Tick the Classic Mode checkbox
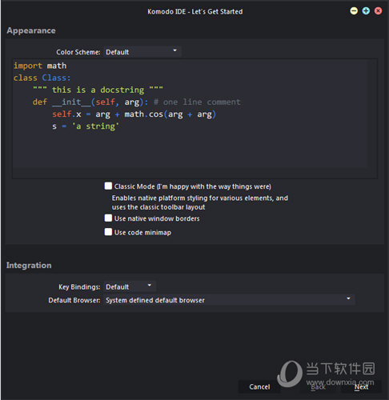This screenshot has width=389, height=400. pyautogui.click(x=108, y=186)
